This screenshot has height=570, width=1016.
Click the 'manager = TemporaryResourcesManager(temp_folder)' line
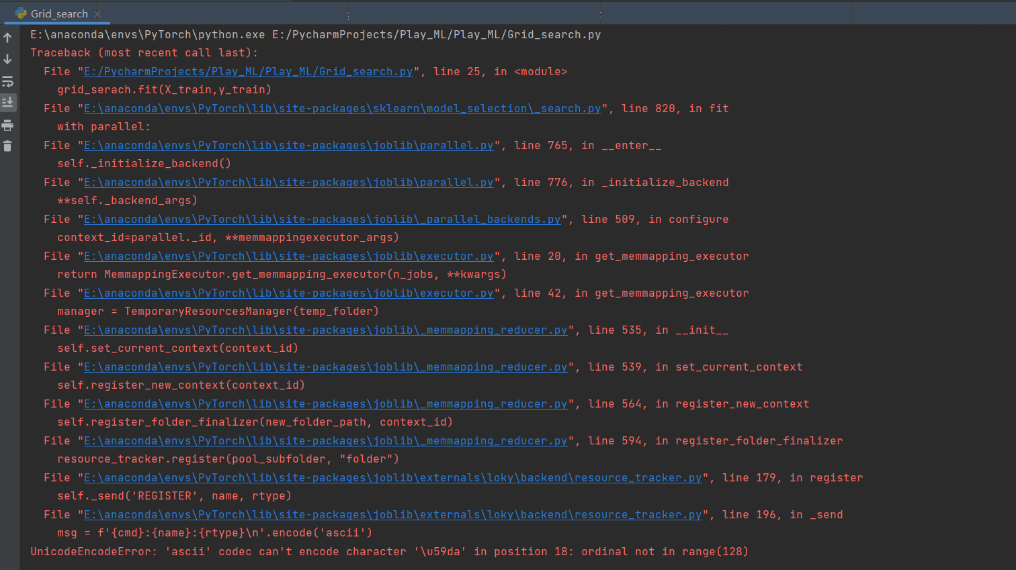coord(218,312)
